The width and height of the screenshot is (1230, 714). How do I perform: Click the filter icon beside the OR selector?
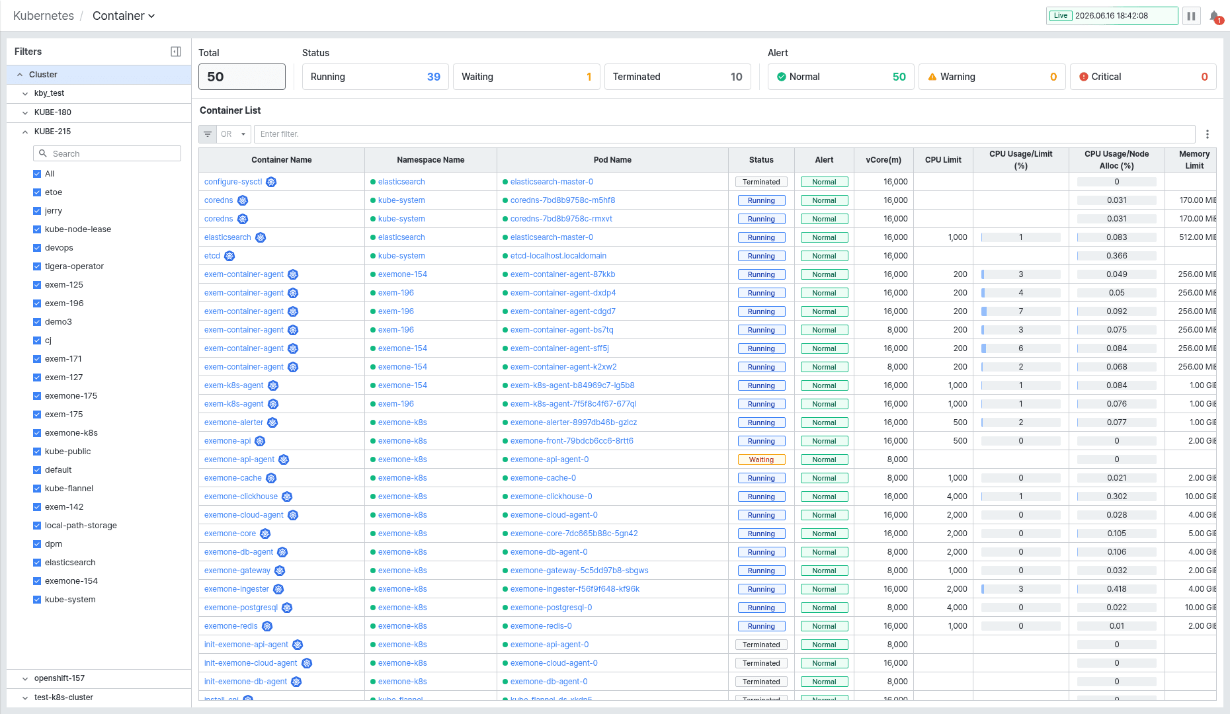(x=208, y=134)
